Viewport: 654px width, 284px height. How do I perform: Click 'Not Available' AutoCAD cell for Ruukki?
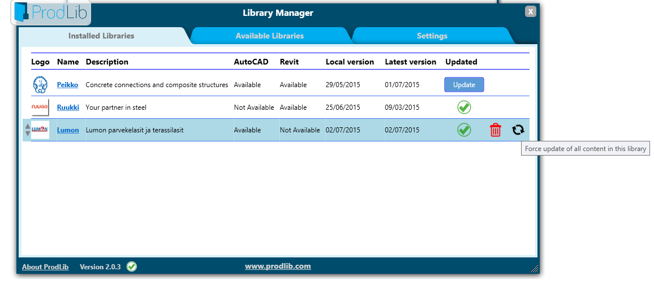(x=254, y=107)
